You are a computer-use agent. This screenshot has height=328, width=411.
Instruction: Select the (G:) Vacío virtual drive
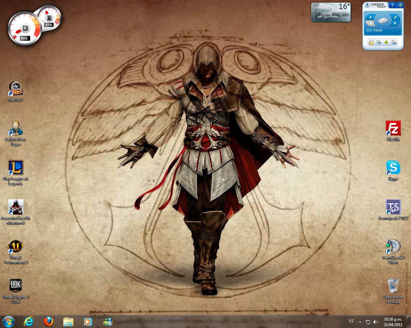(374, 30)
